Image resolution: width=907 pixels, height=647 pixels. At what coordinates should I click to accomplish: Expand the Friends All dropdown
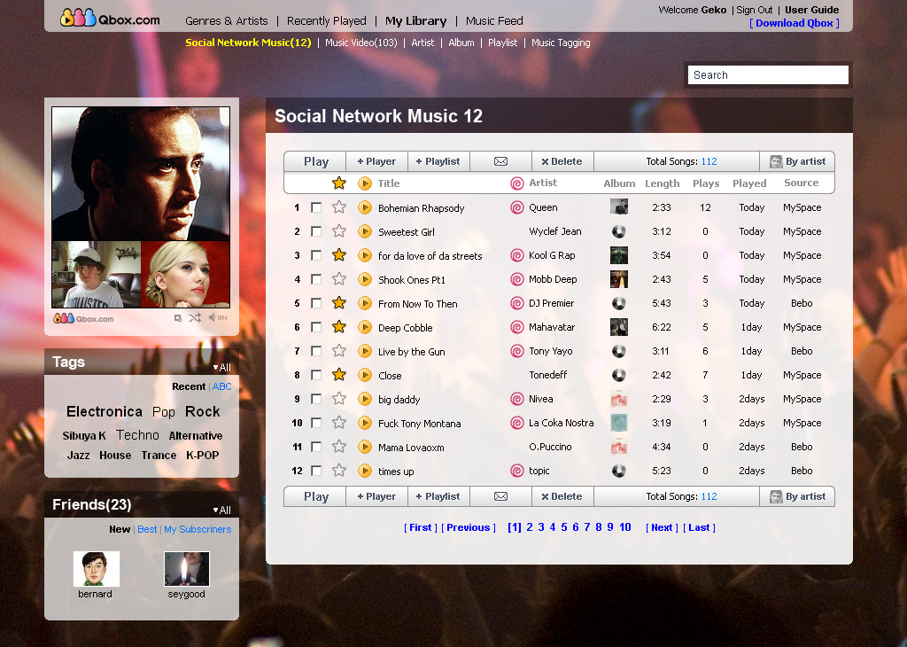tap(221, 510)
